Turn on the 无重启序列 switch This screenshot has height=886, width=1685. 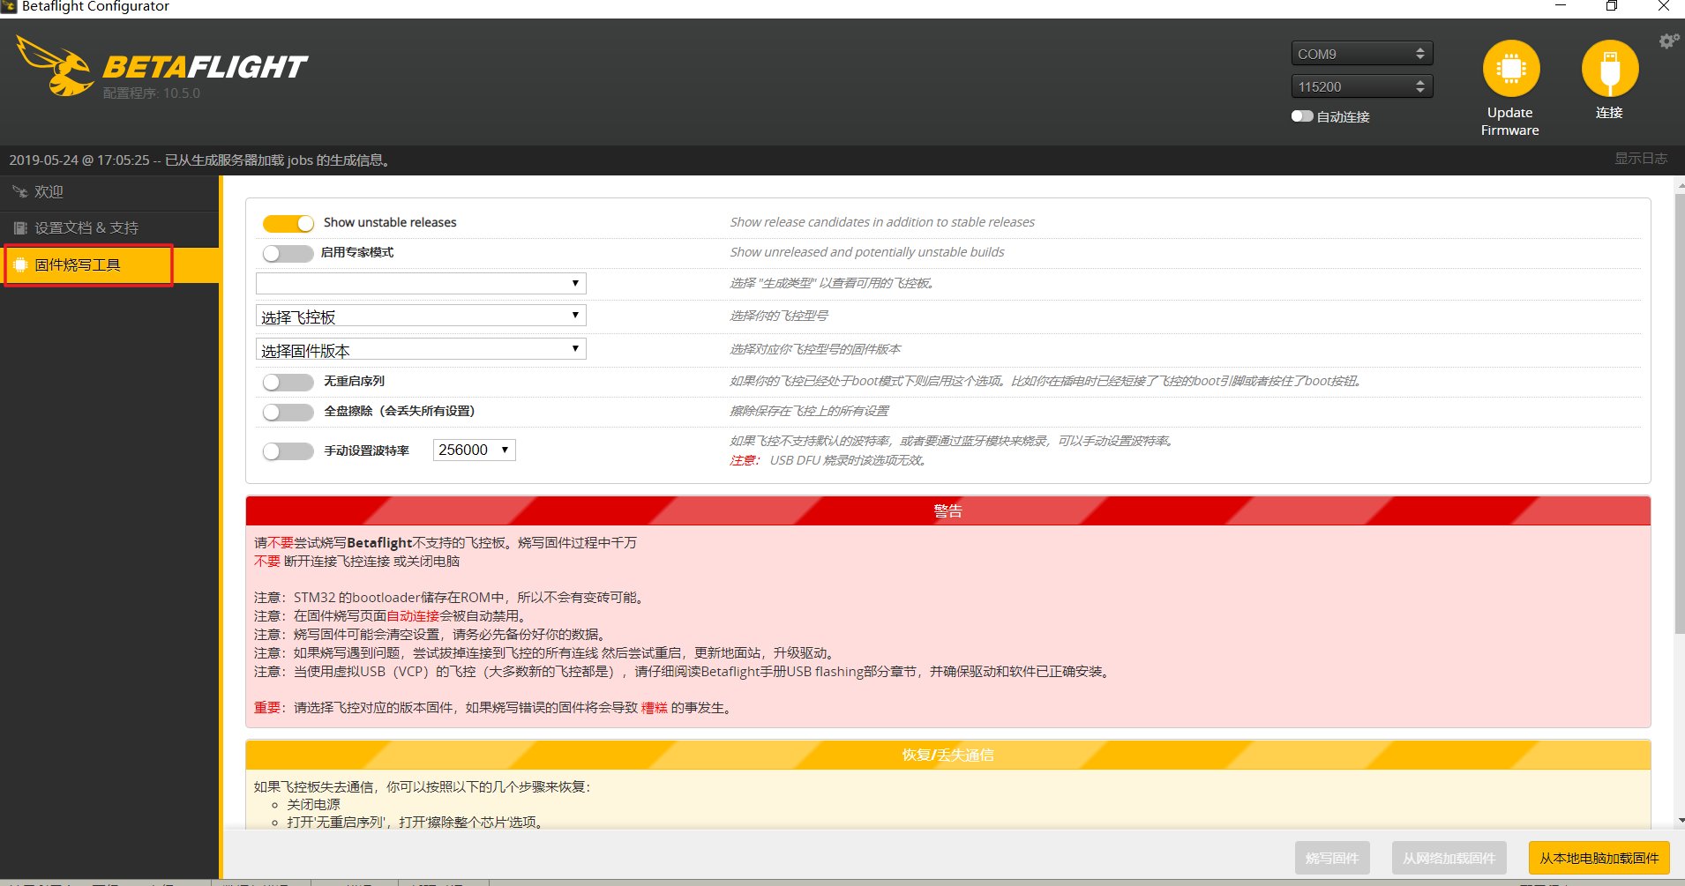coord(288,381)
